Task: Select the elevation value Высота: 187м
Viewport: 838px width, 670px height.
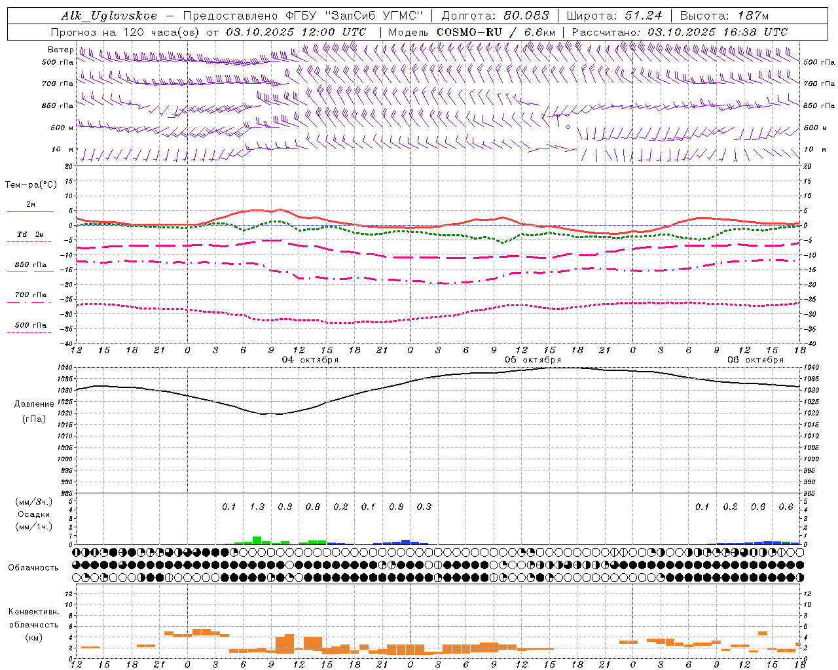Action: point(724,16)
